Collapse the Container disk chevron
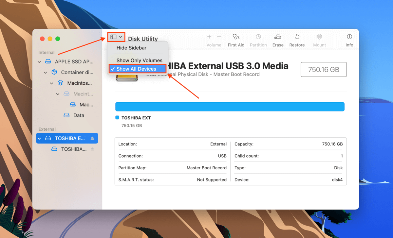The image size is (393, 238). [46, 72]
